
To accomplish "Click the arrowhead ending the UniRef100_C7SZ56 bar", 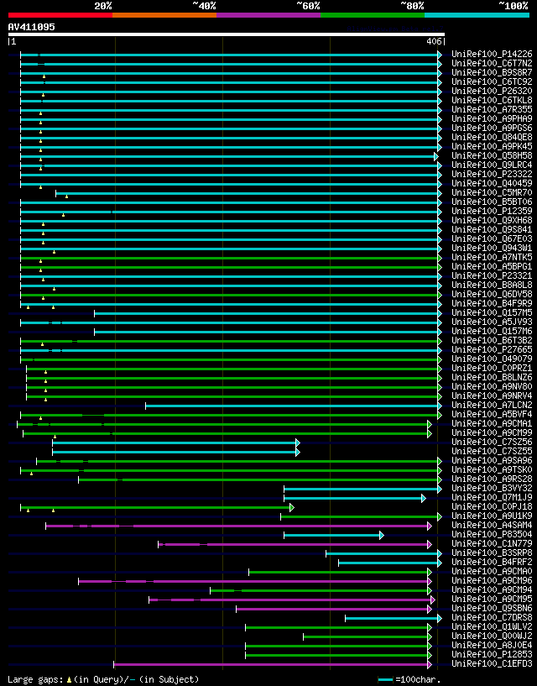I will point(298,442).
